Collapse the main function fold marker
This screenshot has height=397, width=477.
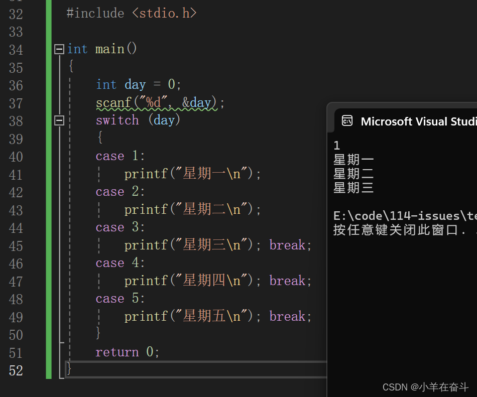(x=59, y=49)
